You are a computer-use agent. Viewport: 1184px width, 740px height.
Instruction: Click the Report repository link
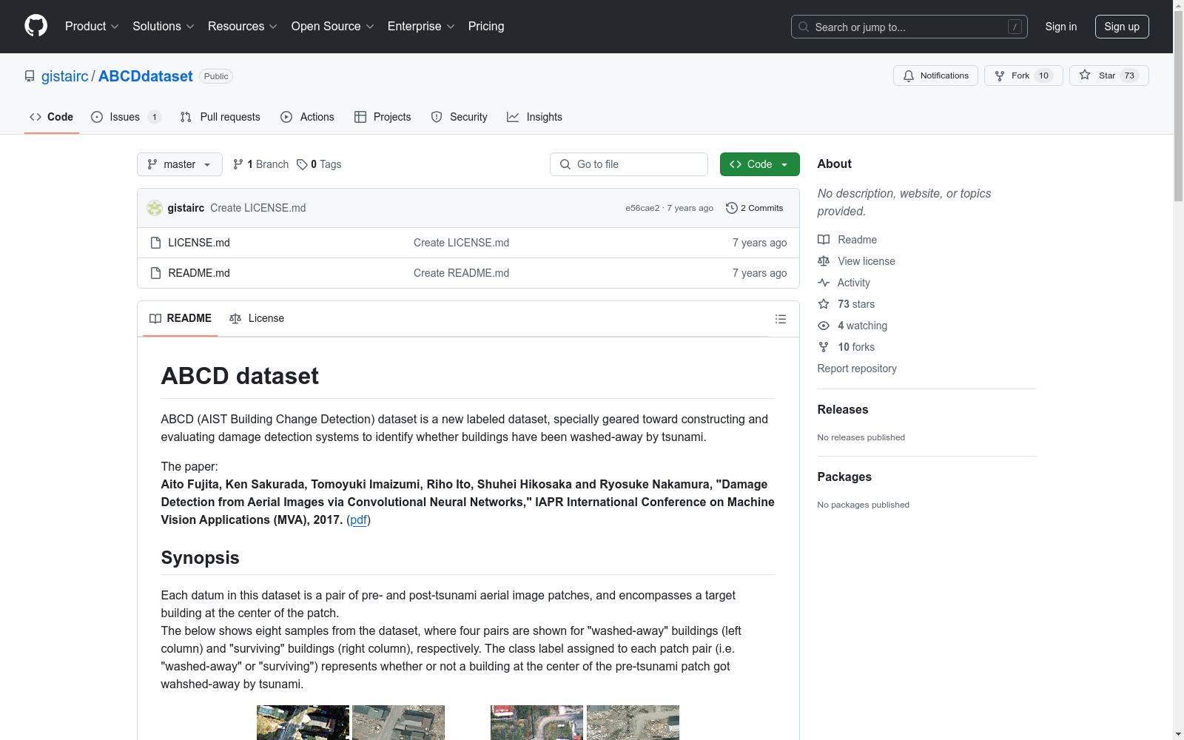pos(857,368)
